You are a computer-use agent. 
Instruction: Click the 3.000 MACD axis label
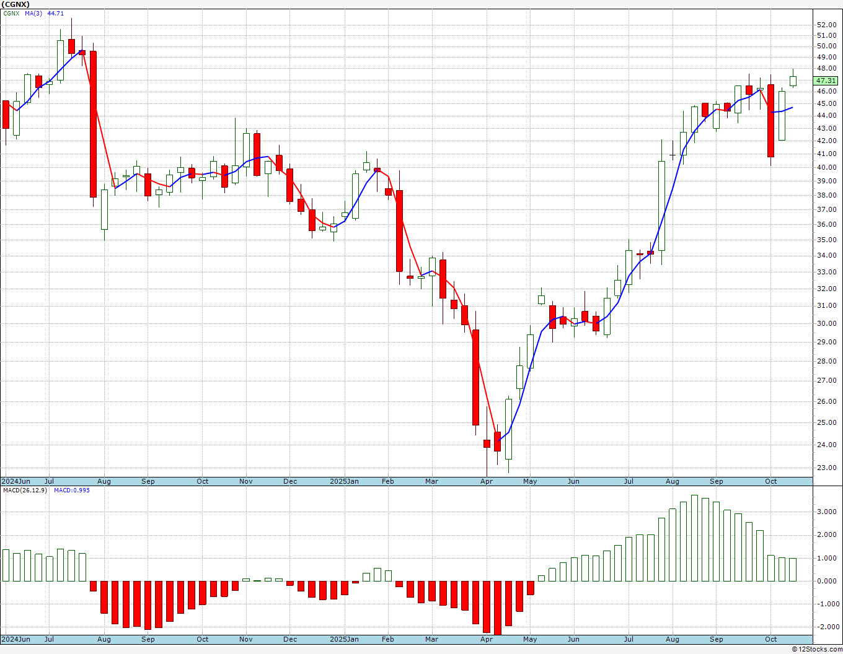(828, 512)
